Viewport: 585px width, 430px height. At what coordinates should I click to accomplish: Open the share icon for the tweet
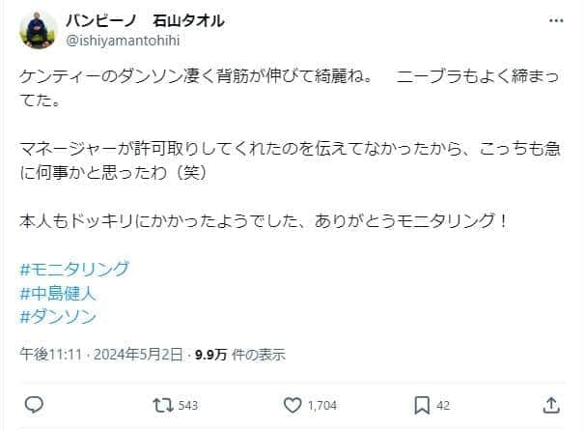click(551, 405)
